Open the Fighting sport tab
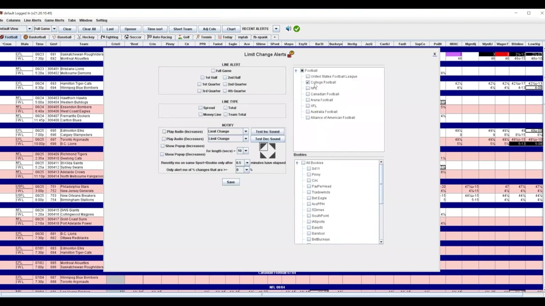545x306 pixels. coord(109,37)
